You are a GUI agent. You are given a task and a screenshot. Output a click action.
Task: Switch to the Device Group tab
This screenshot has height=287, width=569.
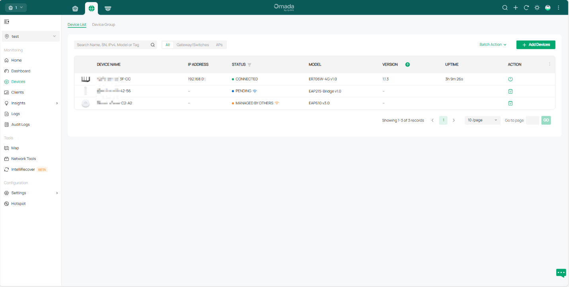[103, 25]
